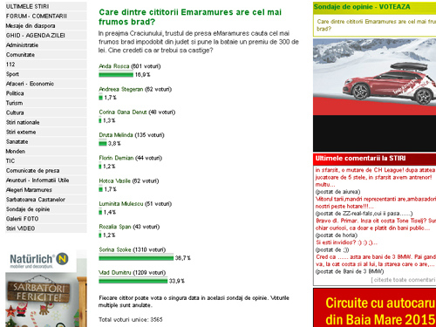Screen dimensions: 436x327
Task: Open the Circuite cu autocarul banner
Action: (374, 308)
